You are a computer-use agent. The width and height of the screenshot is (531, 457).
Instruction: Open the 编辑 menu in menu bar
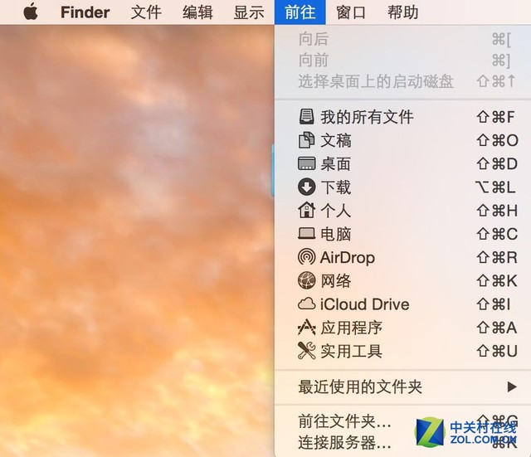coord(197,12)
